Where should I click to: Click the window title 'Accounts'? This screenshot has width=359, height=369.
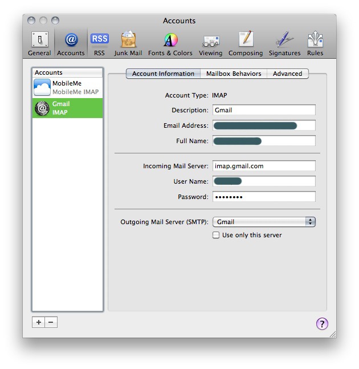tap(179, 21)
